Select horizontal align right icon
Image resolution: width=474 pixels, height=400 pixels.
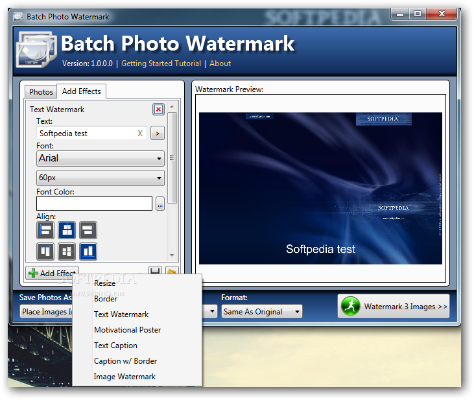(88, 230)
